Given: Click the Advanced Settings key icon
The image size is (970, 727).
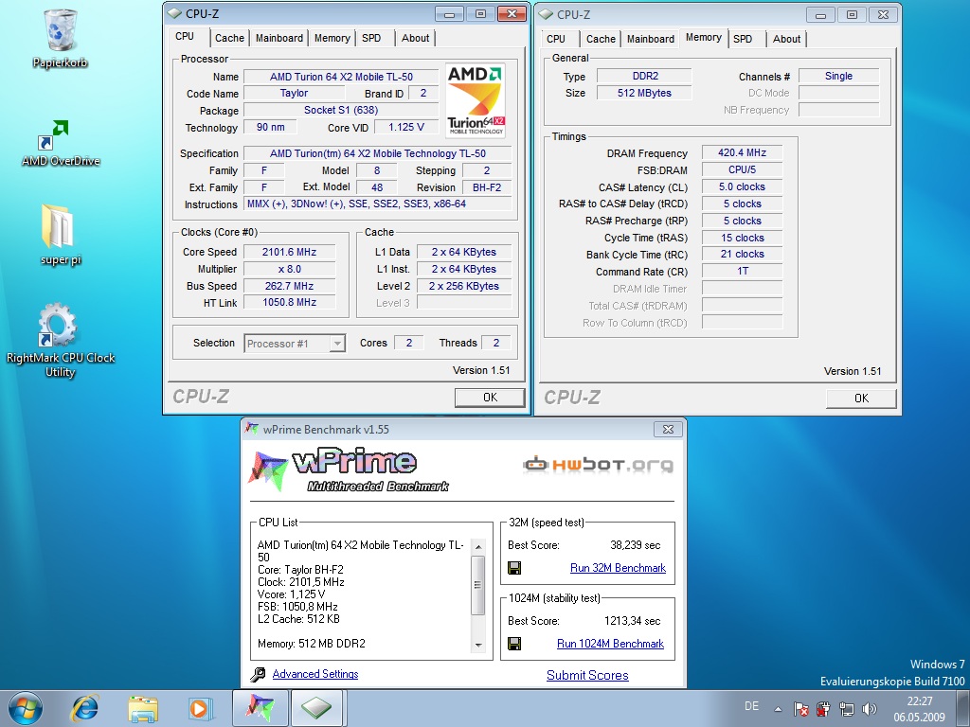Looking at the screenshot, I should tap(258, 674).
